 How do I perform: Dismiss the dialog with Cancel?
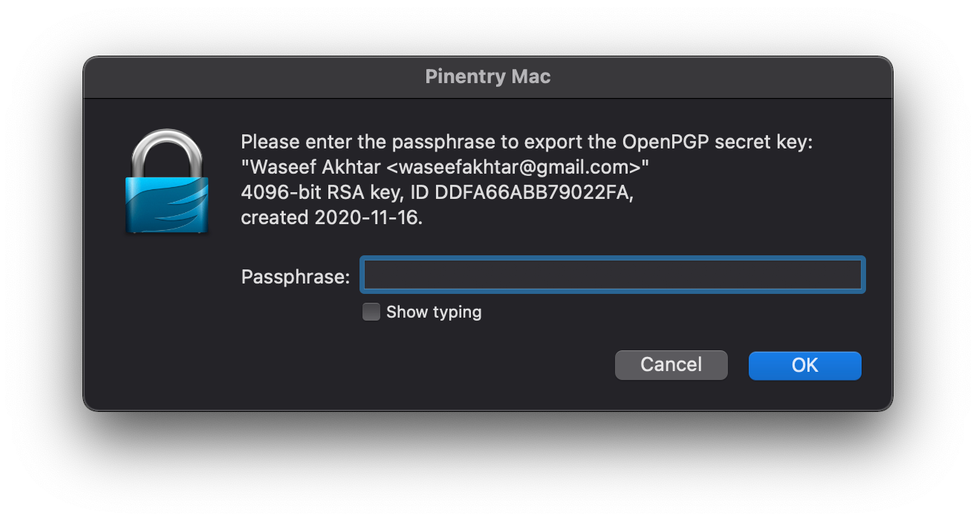(671, 365)
